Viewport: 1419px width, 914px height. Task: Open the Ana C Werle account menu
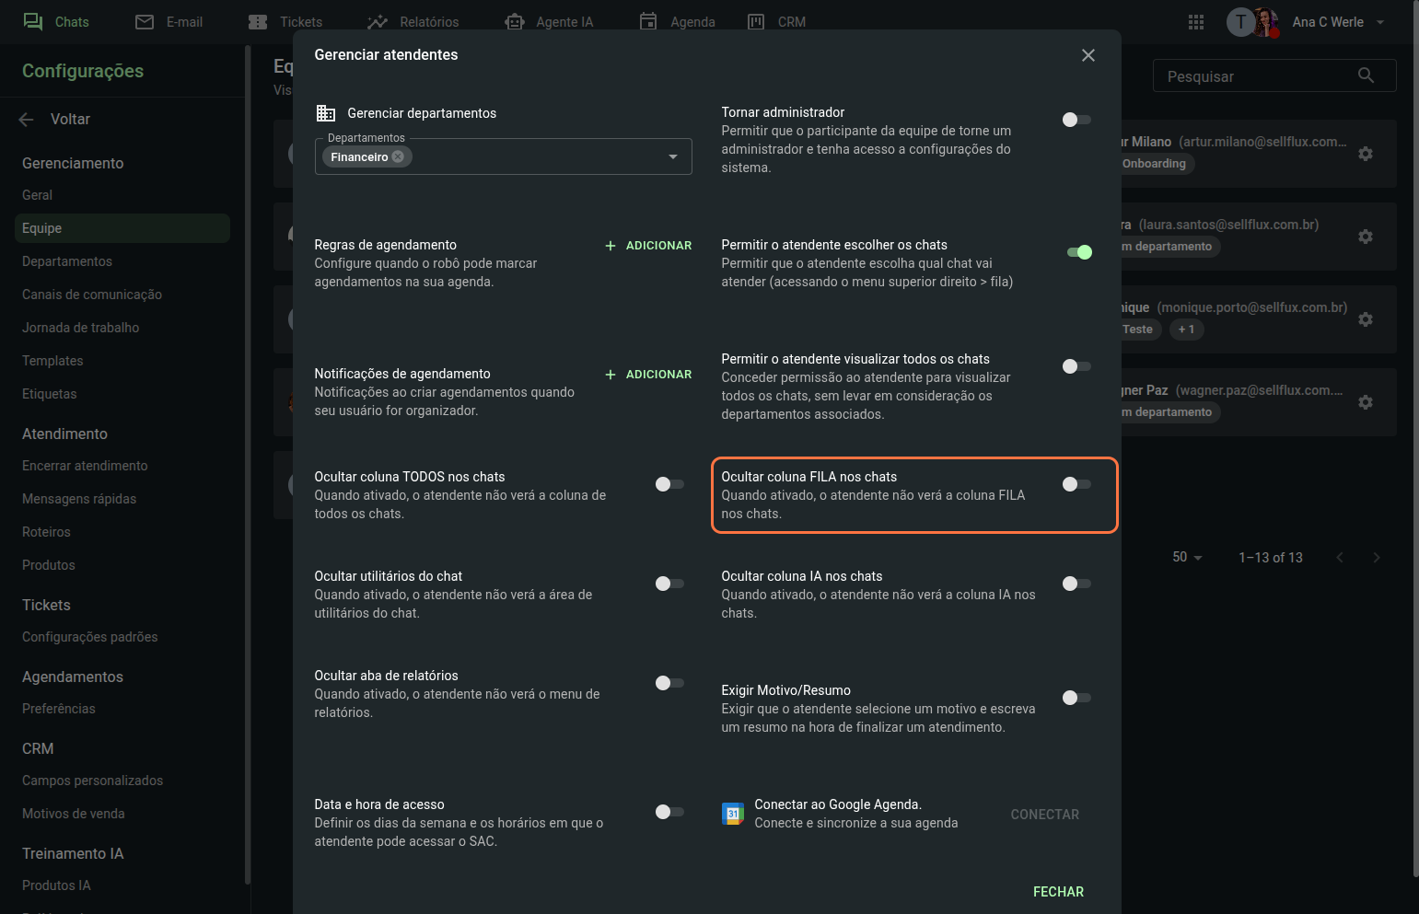[1337, 22]
